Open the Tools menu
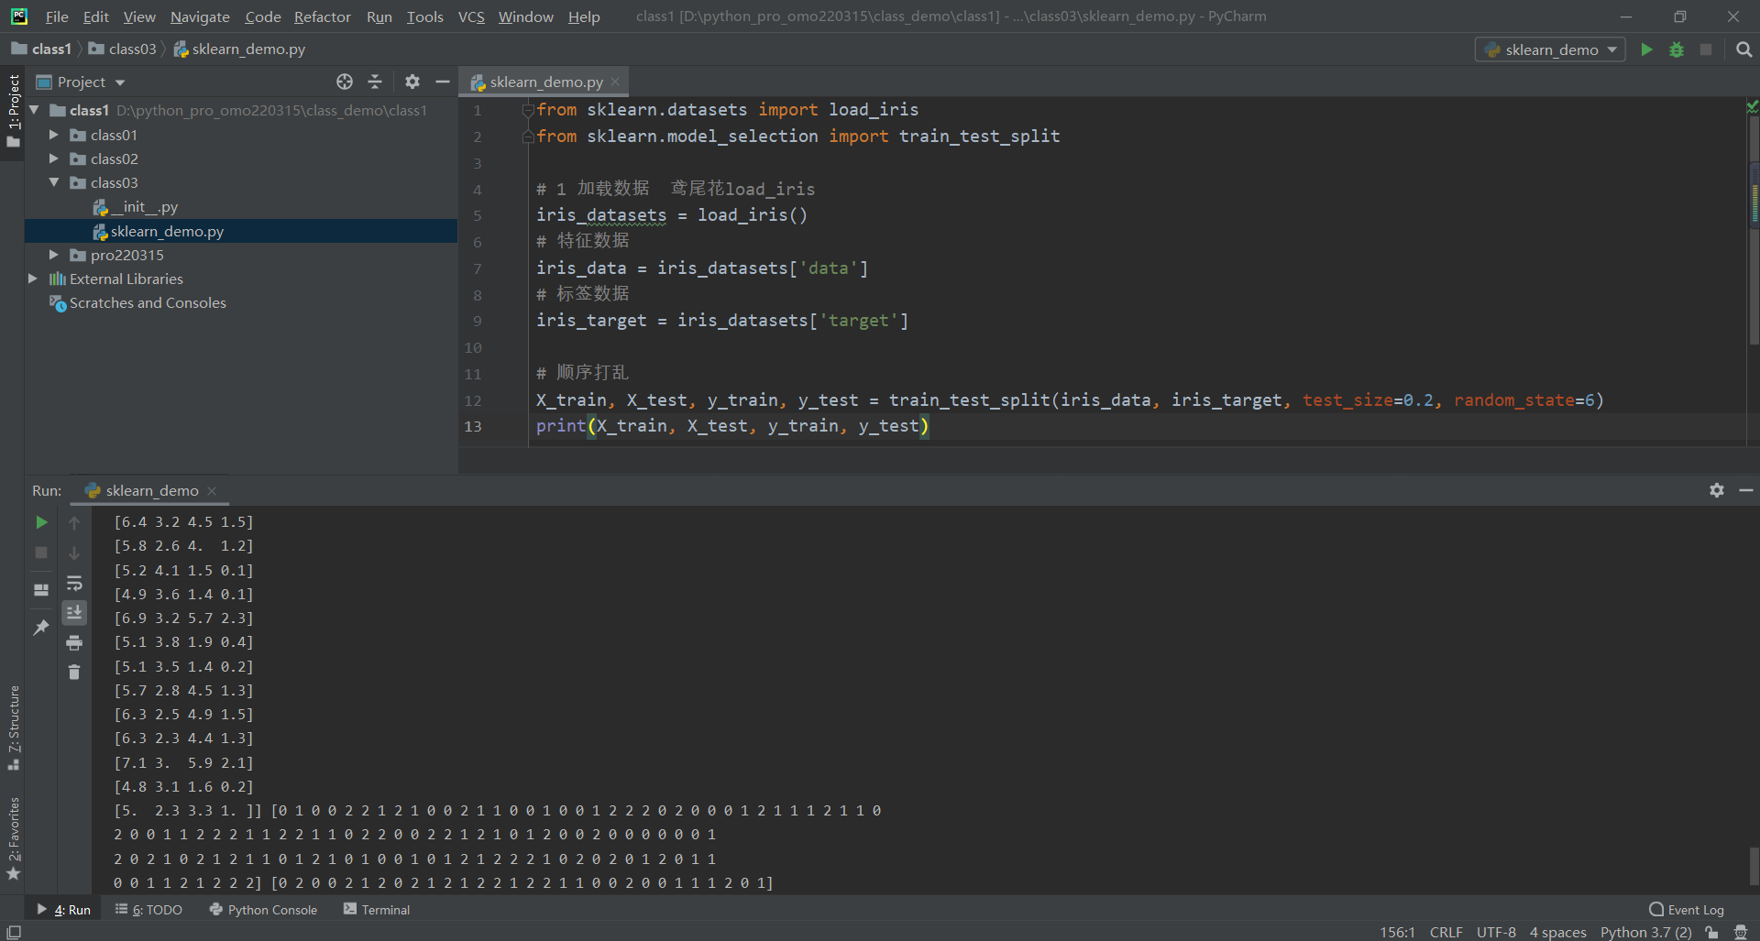The image size is (1760, 941). [x=424, y=16]
